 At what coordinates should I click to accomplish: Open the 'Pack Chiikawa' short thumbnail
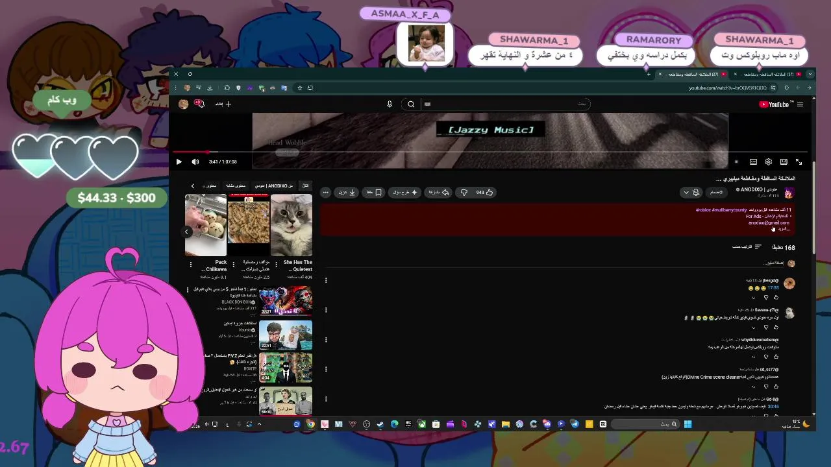(x=206, y=224)
